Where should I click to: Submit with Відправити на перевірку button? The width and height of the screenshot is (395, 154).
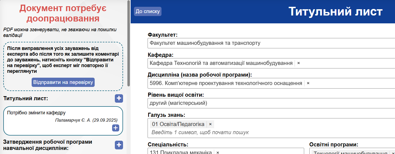(x=63, y=82)
